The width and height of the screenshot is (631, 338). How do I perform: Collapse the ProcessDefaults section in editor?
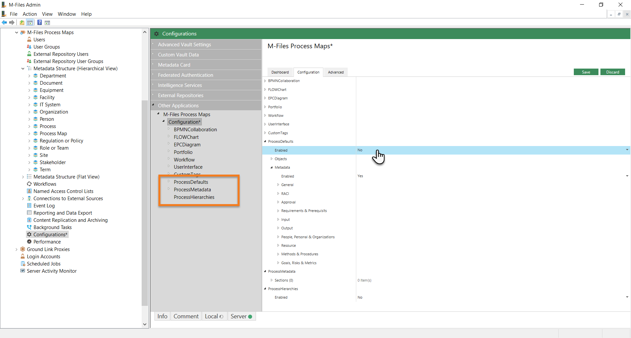click(265, 141)
